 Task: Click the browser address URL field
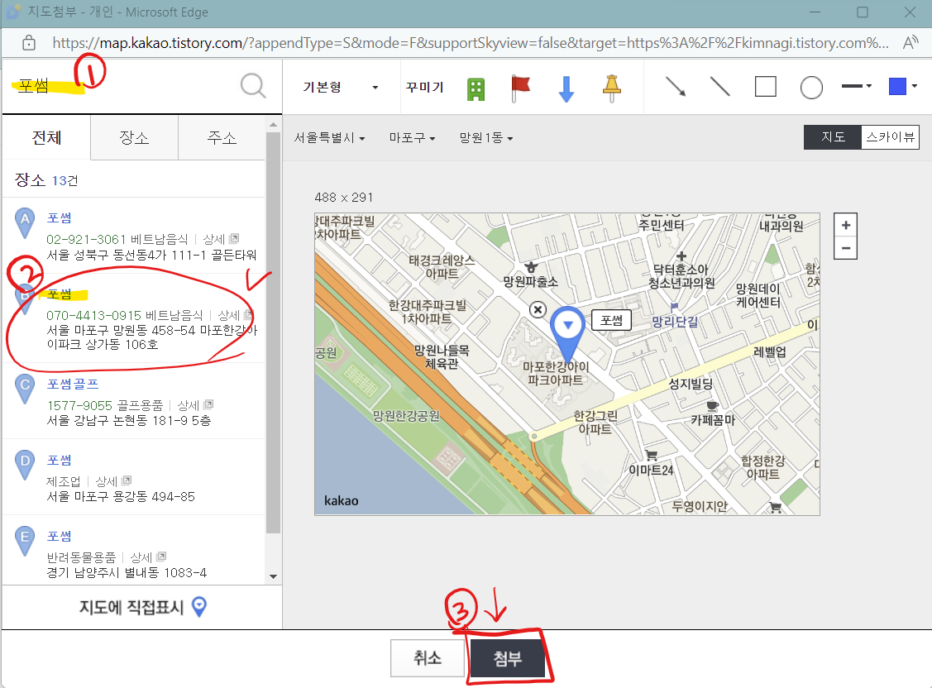[x=470, y=43]
